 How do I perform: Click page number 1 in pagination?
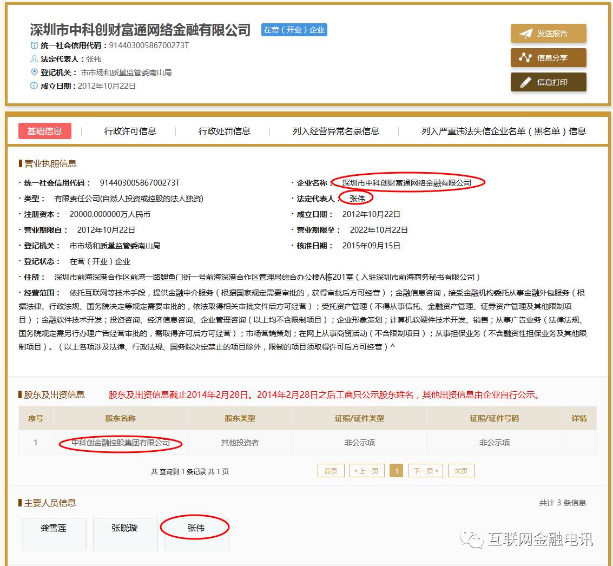[397, 471]
